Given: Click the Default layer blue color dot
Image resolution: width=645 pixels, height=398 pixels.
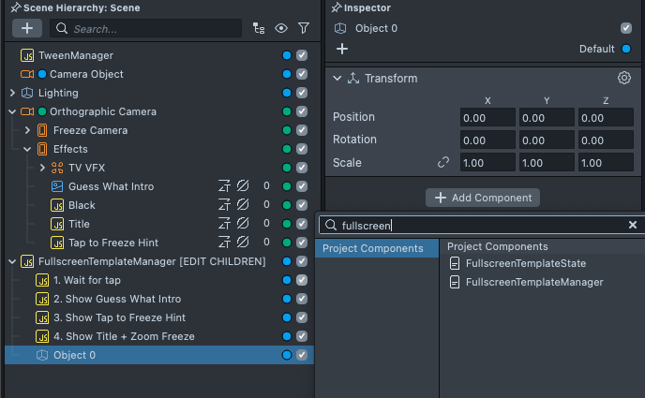Looking at the screenshot, I should (x=626, y=49).
